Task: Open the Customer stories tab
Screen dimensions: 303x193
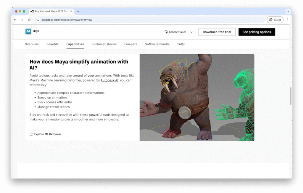Action: 104,44
